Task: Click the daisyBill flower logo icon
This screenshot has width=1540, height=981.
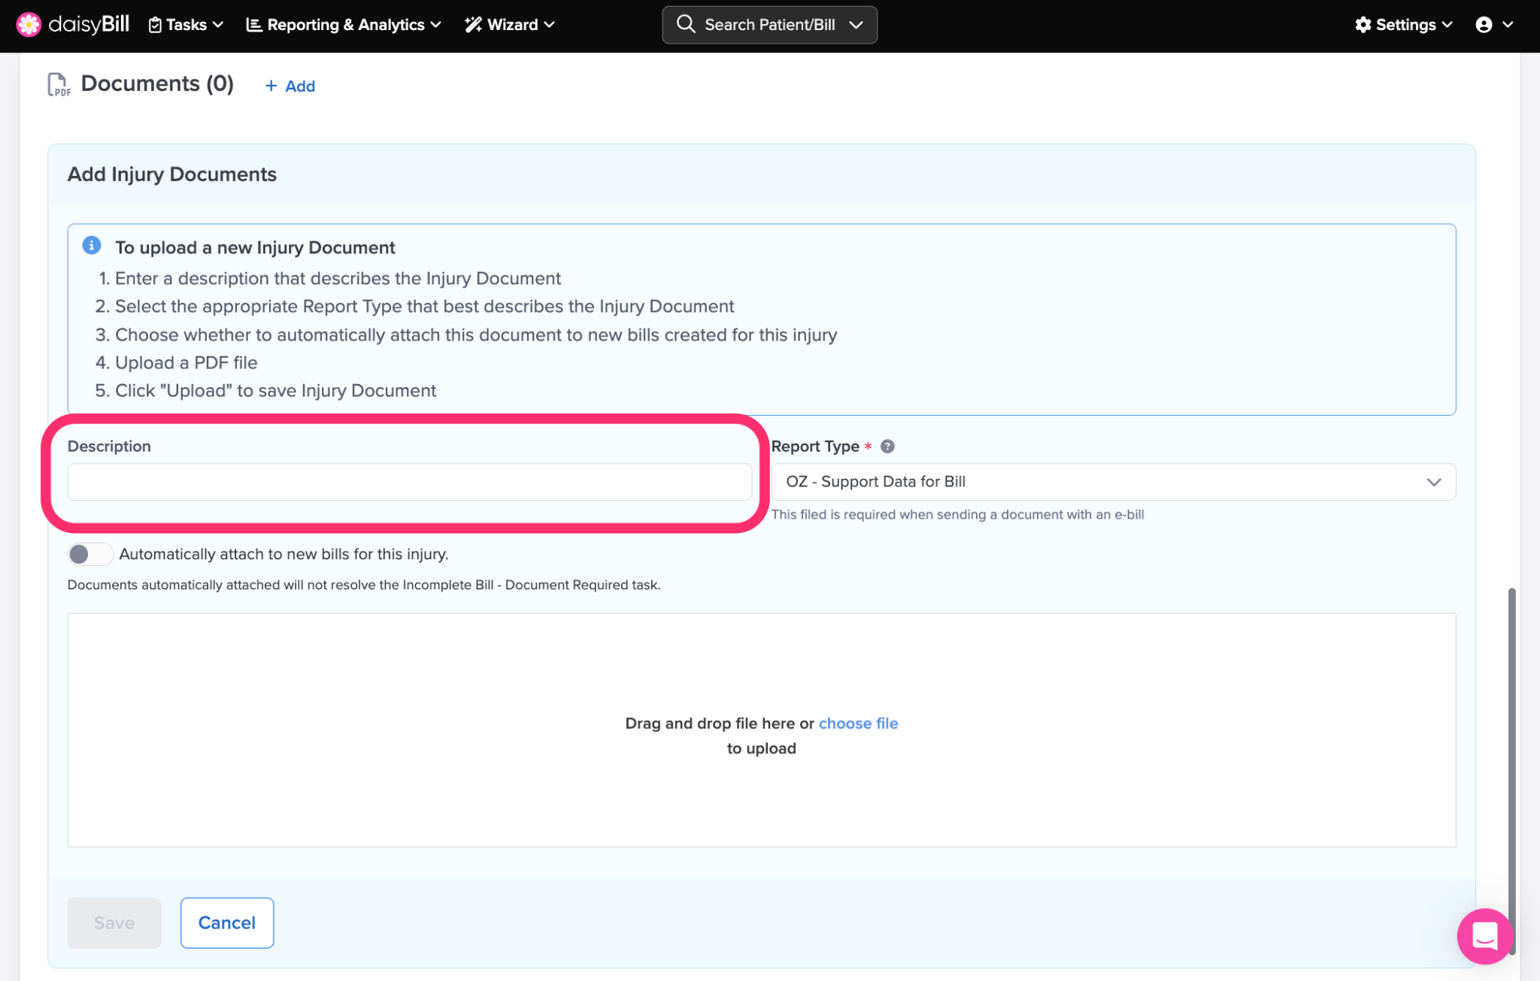Action: [x=28, y=25]
